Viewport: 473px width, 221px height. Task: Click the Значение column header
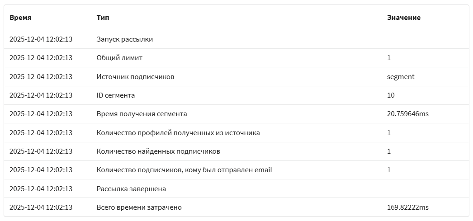[x=403, y=18]
